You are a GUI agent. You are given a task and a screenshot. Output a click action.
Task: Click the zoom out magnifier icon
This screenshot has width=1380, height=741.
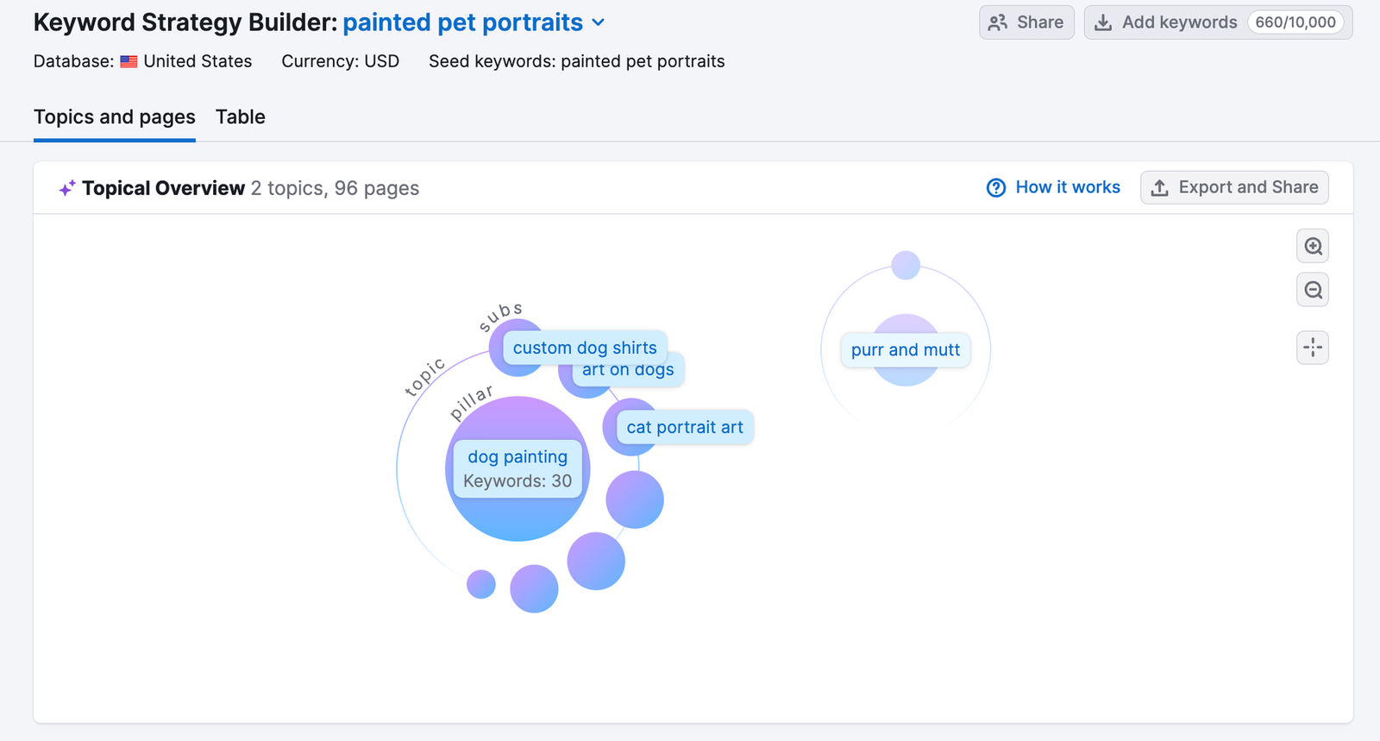tap(1313, 290)
